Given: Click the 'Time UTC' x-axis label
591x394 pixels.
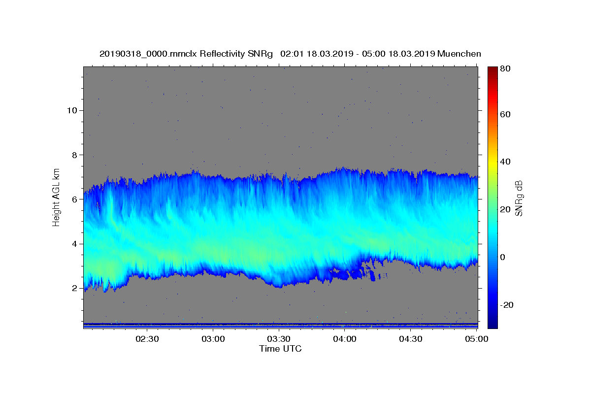Looking at the screenshot, I should click(280, 349).
